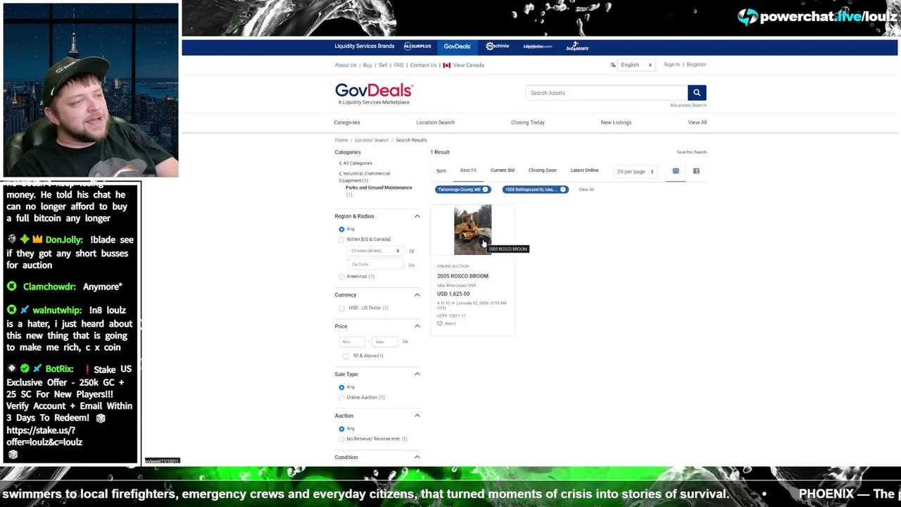Open the Bid4Assets brand logo
Screen dimensions: 901x507
(x=577, y=47)
